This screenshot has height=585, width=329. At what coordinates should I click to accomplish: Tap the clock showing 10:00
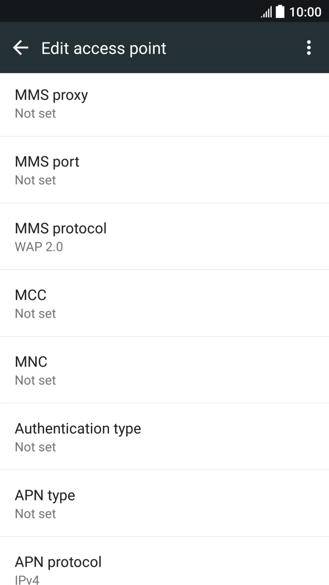tap(305, 12)
